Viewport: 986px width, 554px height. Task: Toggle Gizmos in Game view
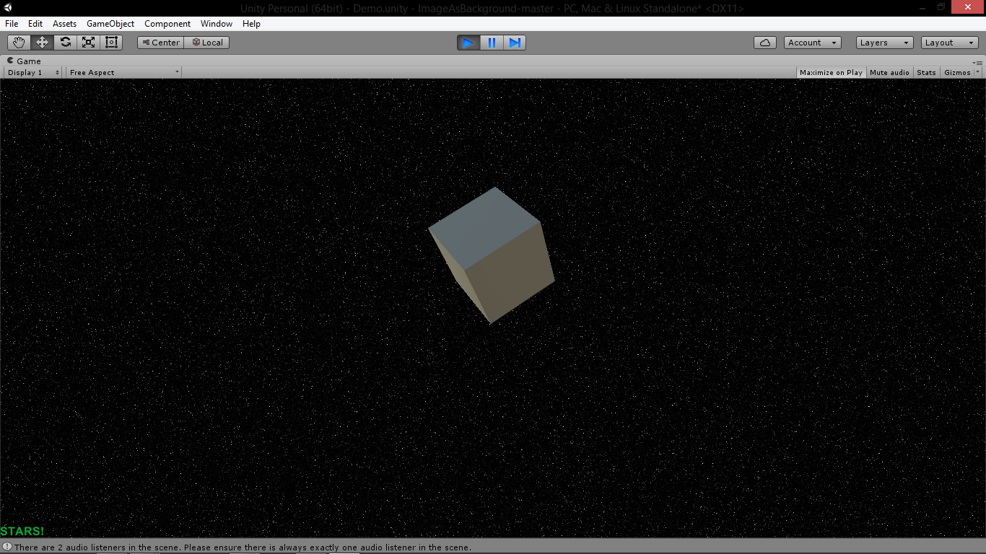(957, 72)
